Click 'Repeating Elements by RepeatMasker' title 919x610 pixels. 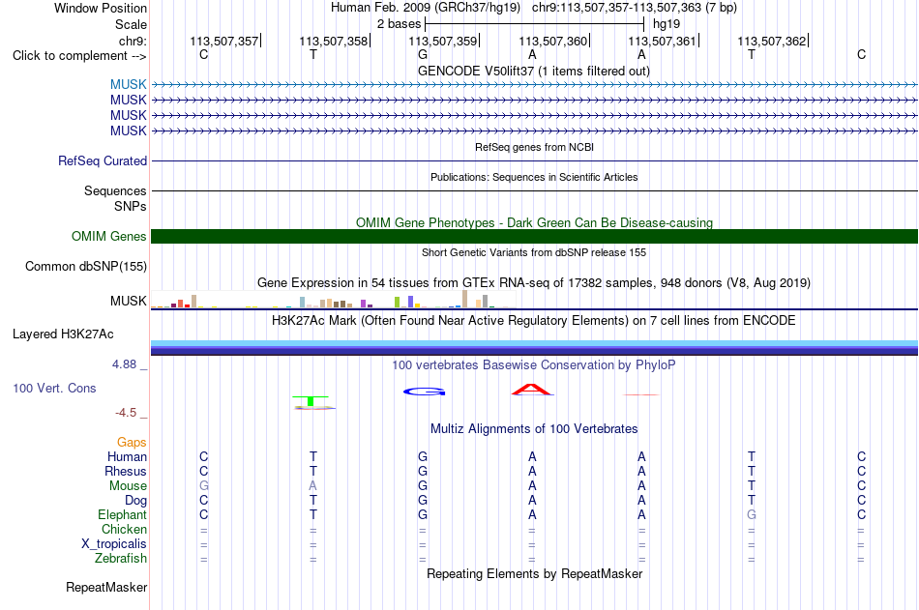point(534,573)
